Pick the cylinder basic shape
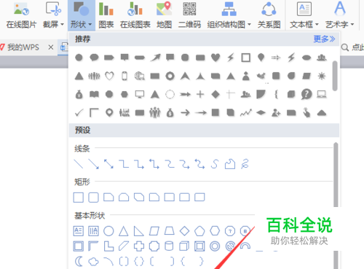This screenshot has width=364, height=269. click(x=169, y=246)
